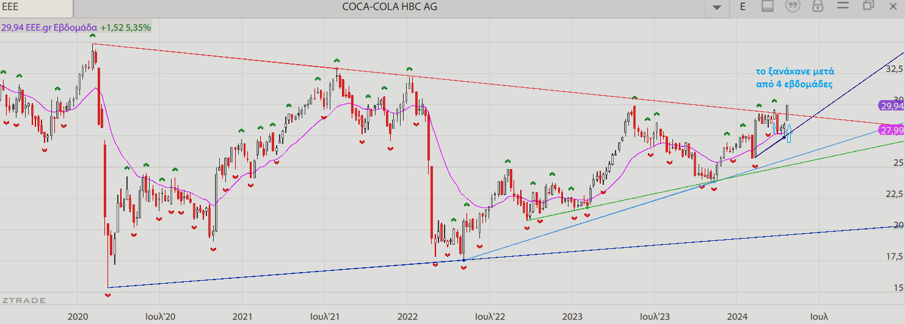The width and height of the screenshot is (905, 324).
Task: Click the E timeframe button in the toolbar
Action: pos(743,7)
